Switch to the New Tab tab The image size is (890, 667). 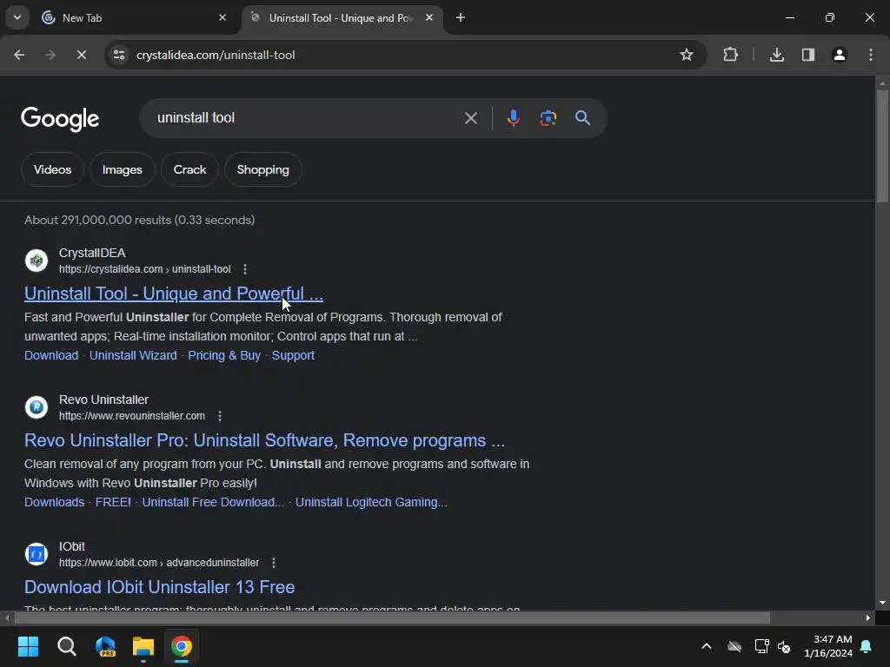pos(135,17)
